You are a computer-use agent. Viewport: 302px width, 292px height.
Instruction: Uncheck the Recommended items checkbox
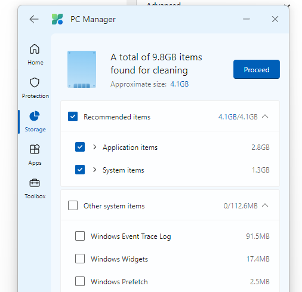[x=73, y=116]
